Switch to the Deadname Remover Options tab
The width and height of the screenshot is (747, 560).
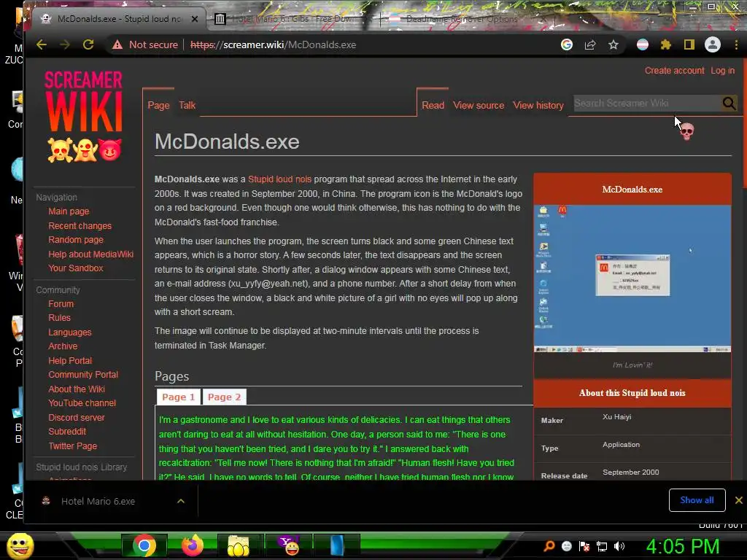point(462,19)
